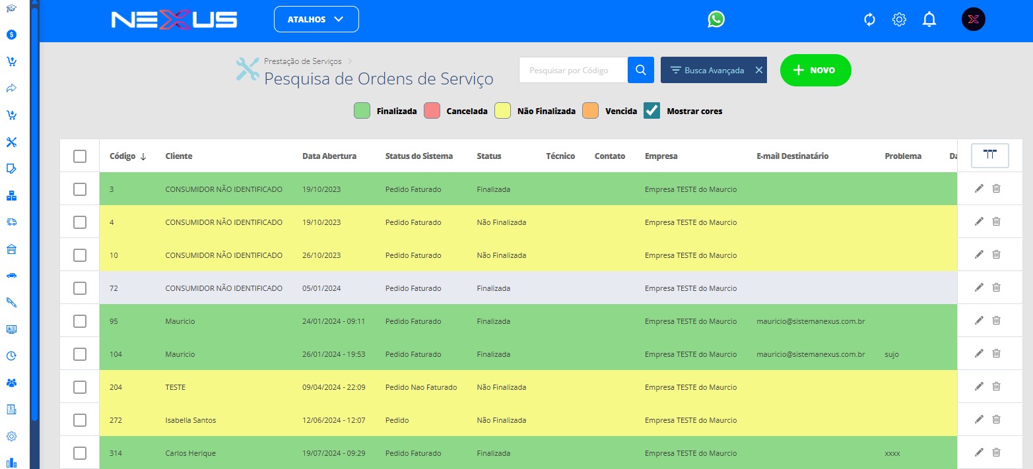
Task: Sort by the Código column header
Action: (x=123, y=156)
